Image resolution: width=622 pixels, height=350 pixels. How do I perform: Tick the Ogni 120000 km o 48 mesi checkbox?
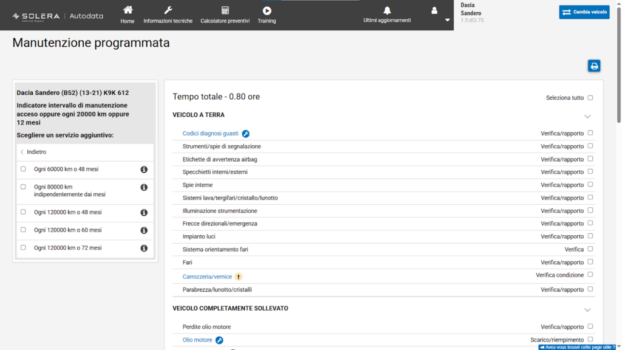23,212
